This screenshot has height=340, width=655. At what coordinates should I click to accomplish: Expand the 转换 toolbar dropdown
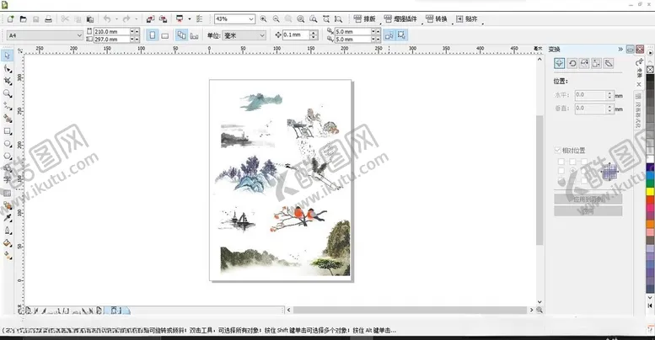click(453, 23)
